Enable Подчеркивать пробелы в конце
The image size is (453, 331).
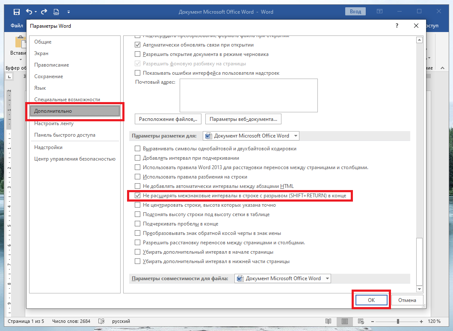137,224
